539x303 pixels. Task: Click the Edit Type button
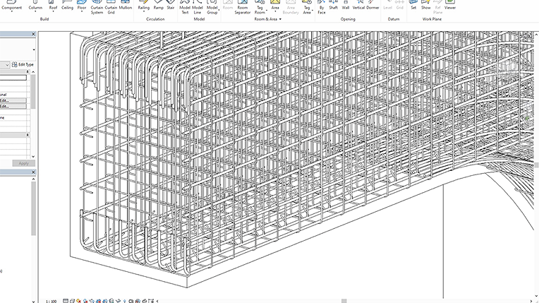(x=23, y=64)
